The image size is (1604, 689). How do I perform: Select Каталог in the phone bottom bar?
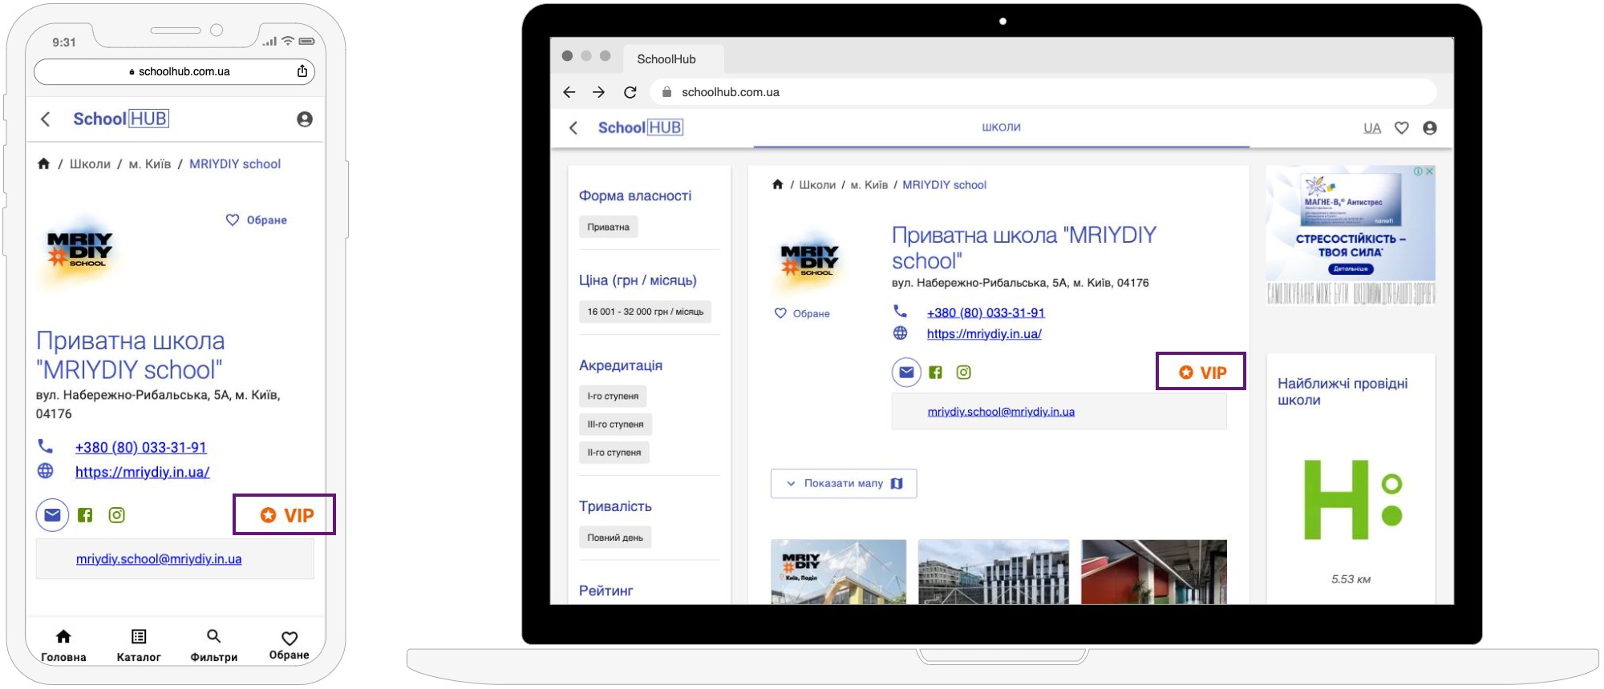pos(139,646)
